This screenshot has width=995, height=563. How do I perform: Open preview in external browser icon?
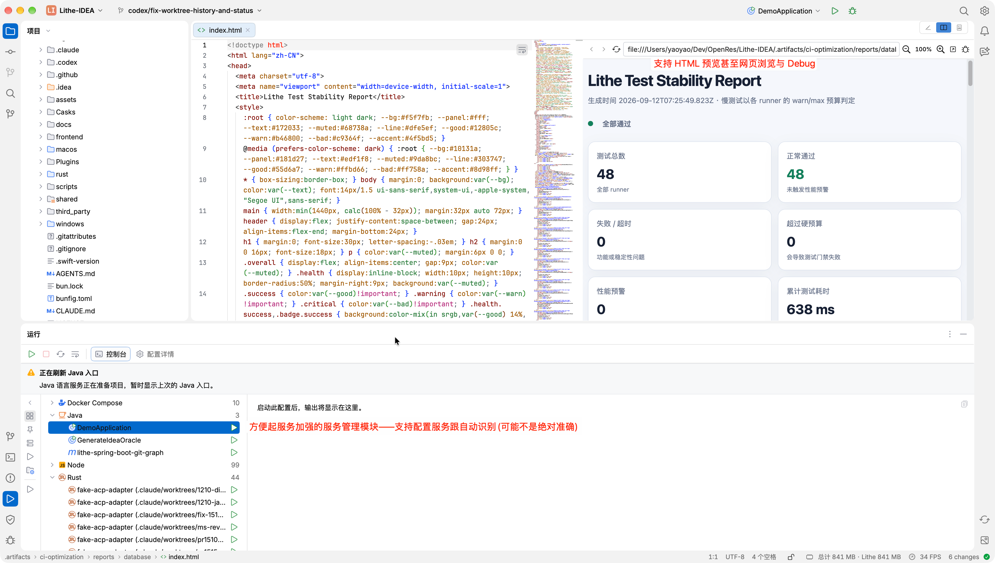(953, 49)
